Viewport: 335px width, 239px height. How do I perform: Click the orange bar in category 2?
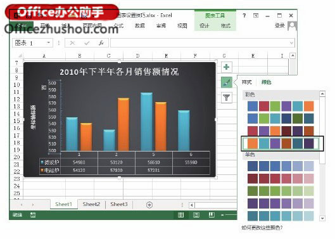coord(123,124)
